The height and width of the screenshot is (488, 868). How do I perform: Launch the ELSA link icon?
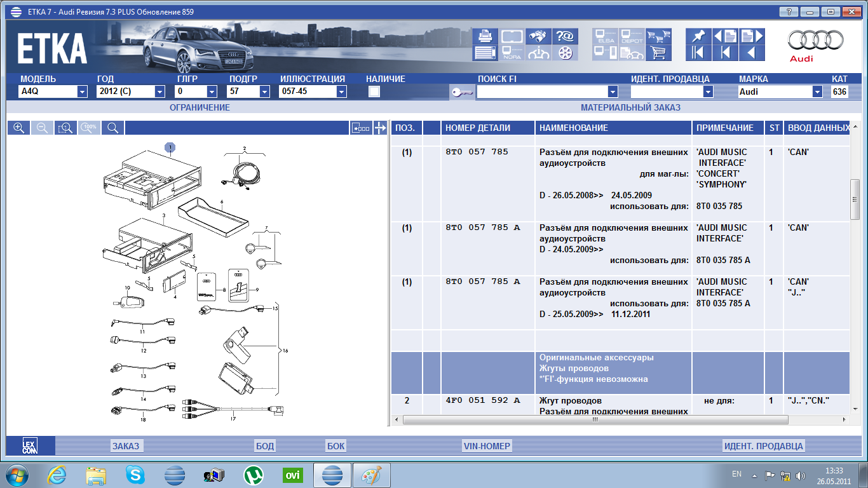pyautogui.click(x=604, y=36)
